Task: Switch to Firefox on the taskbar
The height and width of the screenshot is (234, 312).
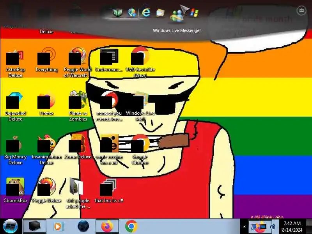Action: (x=107, y=226)
